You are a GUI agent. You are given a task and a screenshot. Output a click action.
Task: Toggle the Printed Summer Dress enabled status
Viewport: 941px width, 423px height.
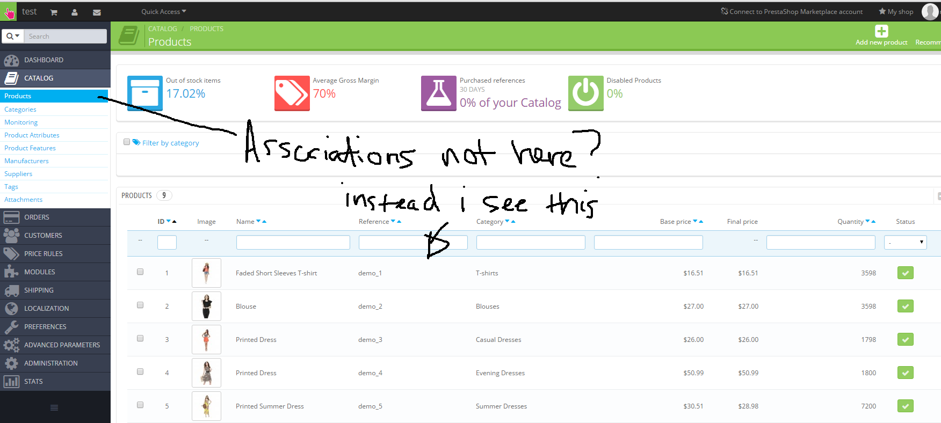click(906, 406)
